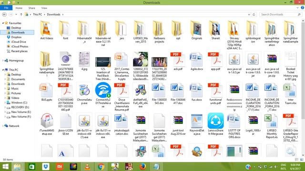The image size is (305, 171).
Task: Open the Help button
Action: point(303,8)
